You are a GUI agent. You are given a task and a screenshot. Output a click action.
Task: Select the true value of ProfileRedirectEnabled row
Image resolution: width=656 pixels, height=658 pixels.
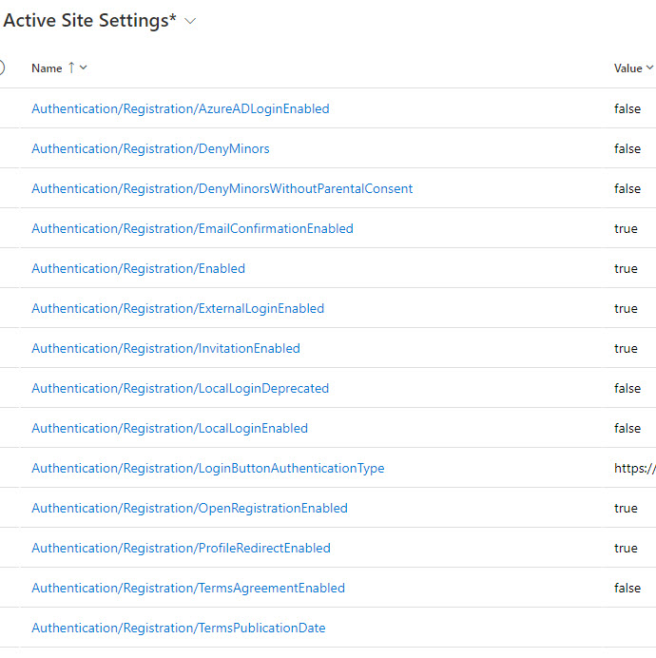[626, 548]
